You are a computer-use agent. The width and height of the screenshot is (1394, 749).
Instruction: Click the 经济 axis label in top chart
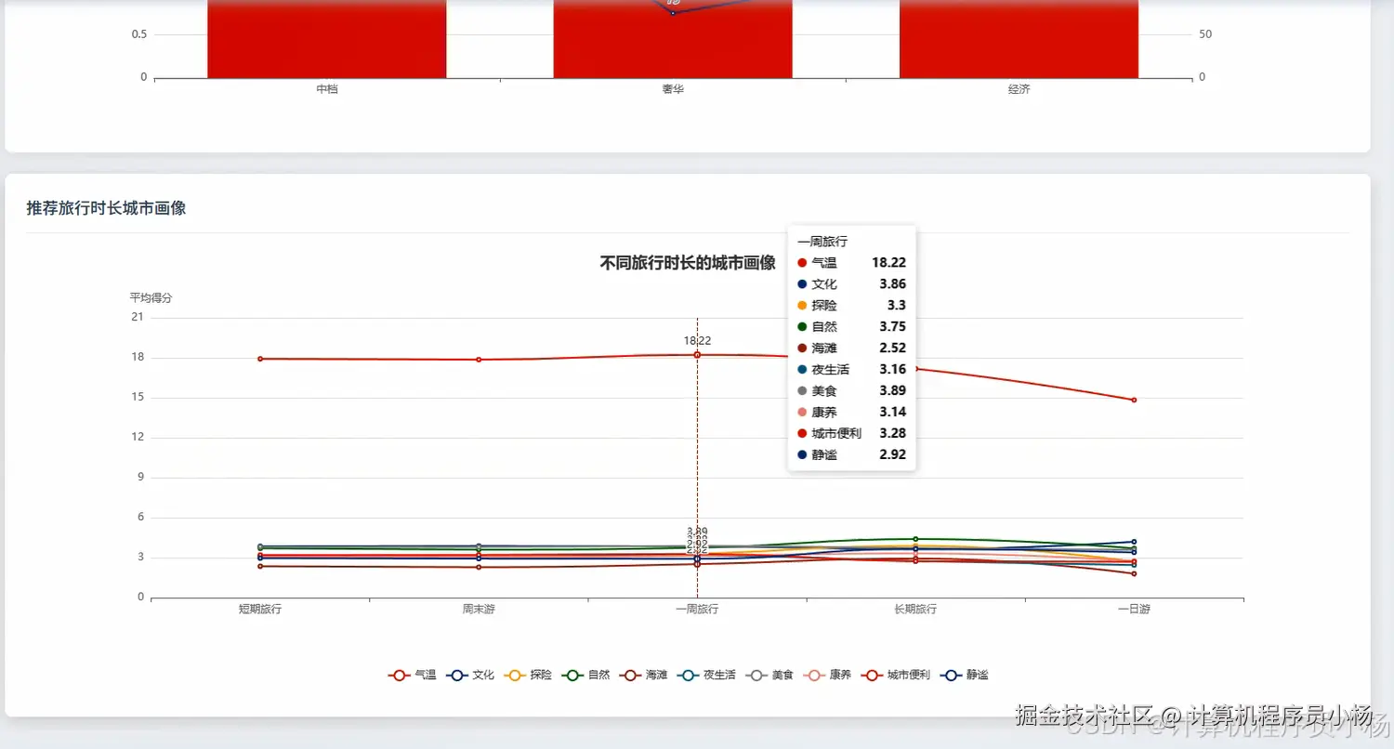[1019, 89]
